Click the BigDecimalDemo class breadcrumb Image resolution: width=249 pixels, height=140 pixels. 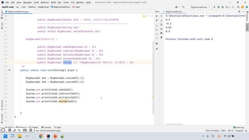[61, 7]
